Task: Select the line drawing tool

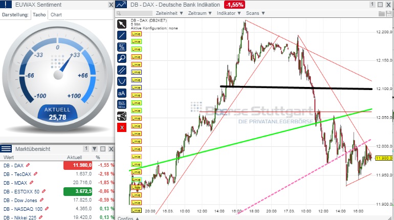Action: (122, 35)
